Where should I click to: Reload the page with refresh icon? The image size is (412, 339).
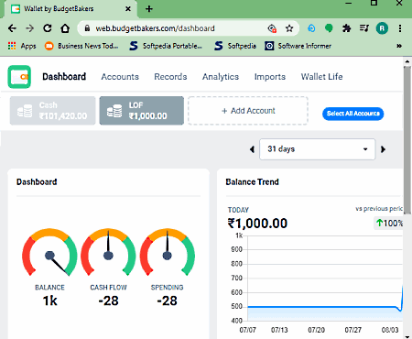48,28
